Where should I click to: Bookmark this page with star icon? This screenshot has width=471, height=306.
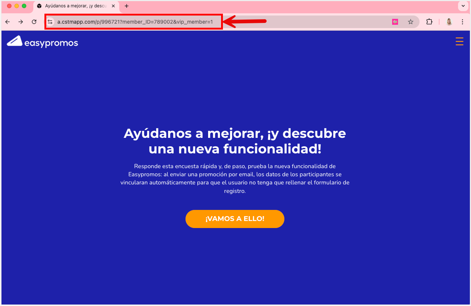tap(411, 22)
